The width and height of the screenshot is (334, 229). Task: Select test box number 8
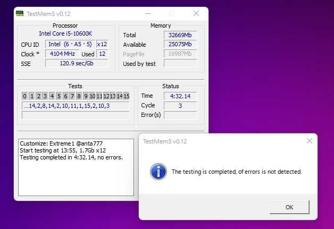pyautogui.click(x=79, y=96)
